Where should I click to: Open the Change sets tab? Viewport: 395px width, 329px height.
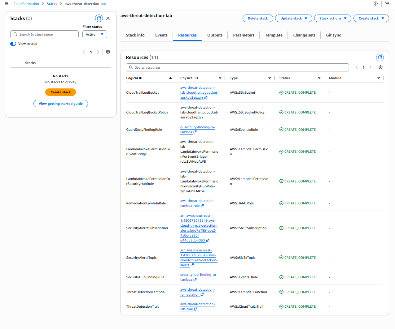[x=304, y=35]
